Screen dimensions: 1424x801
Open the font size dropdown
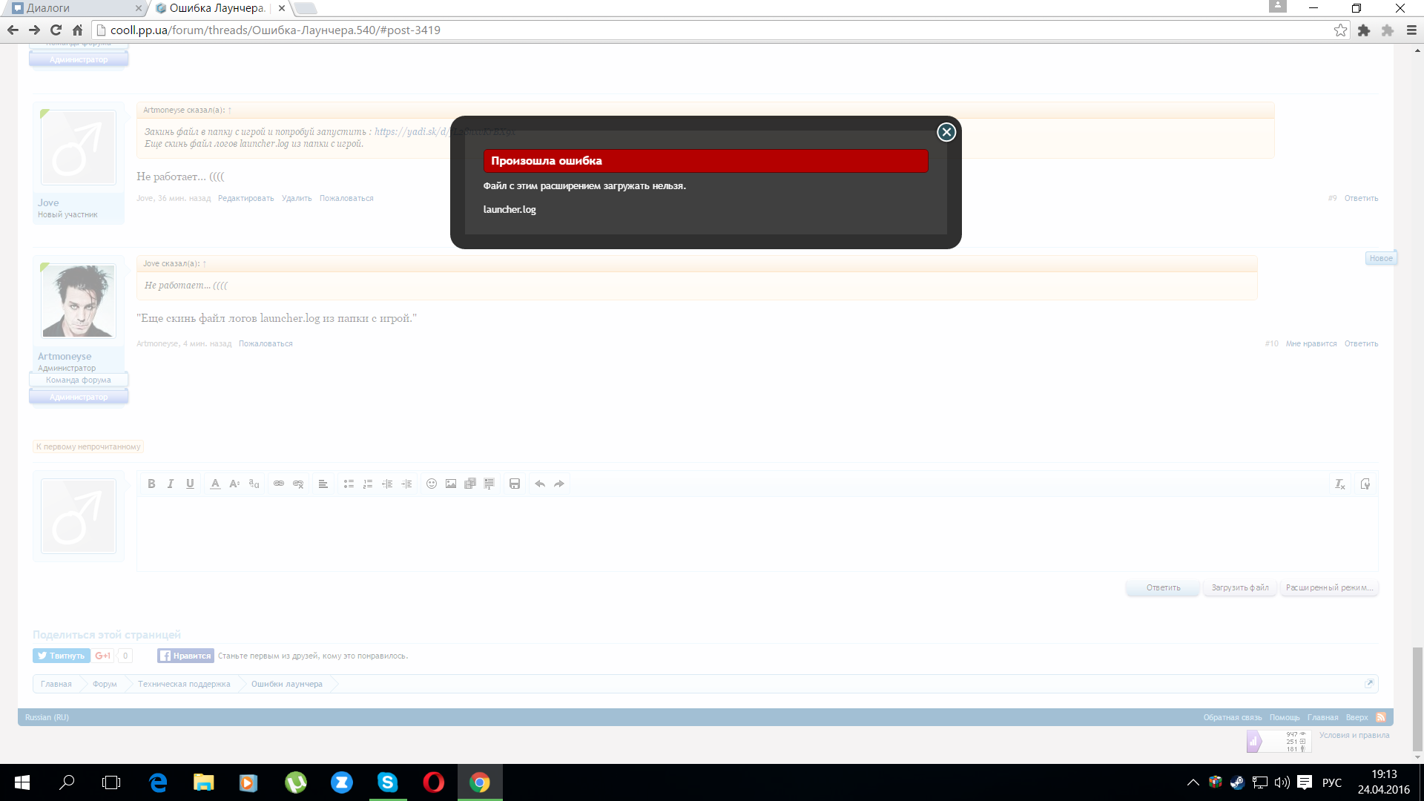click(x=234, y=484)
